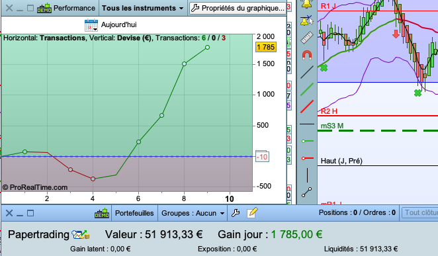Viewport: 438px width, 256px height.
Task: Click the Gain latent : 0,00 € text
Action: click(x=101, y=249)
